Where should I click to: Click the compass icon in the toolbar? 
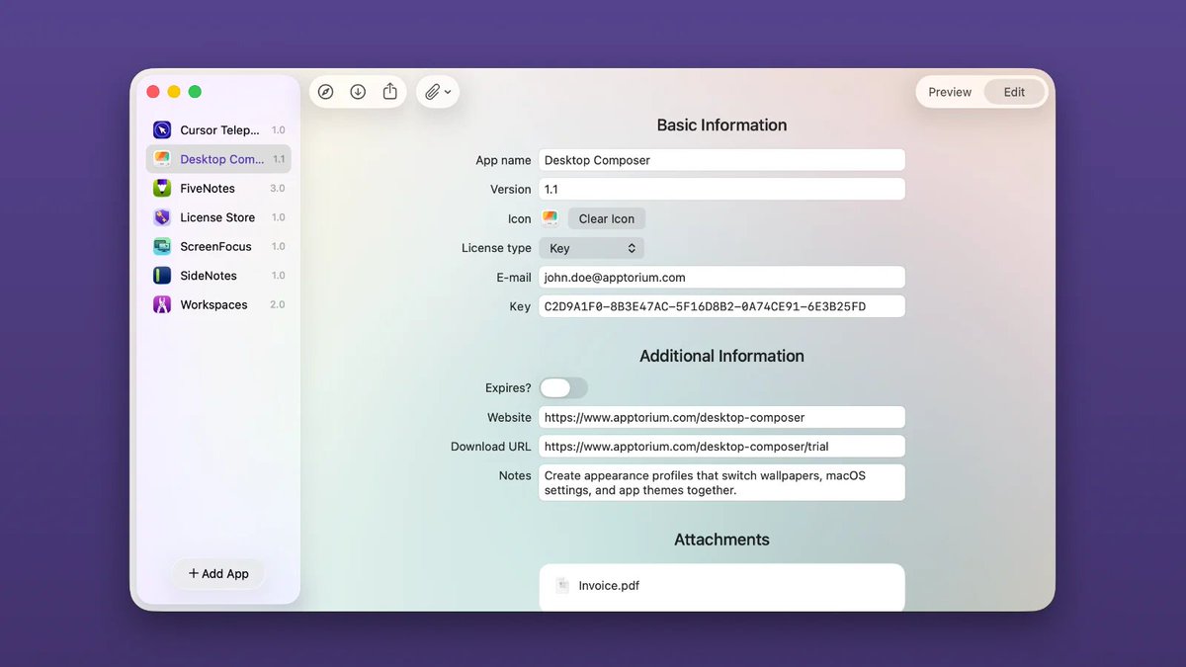tap(325, 92)
